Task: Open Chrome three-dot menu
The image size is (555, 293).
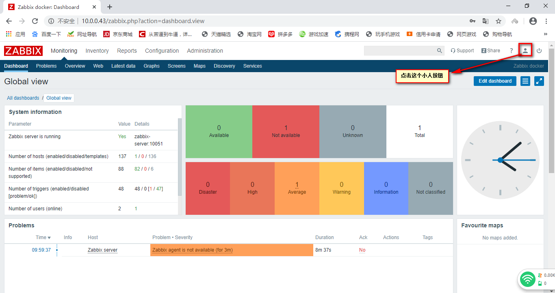Action: (x=546, y=21)
